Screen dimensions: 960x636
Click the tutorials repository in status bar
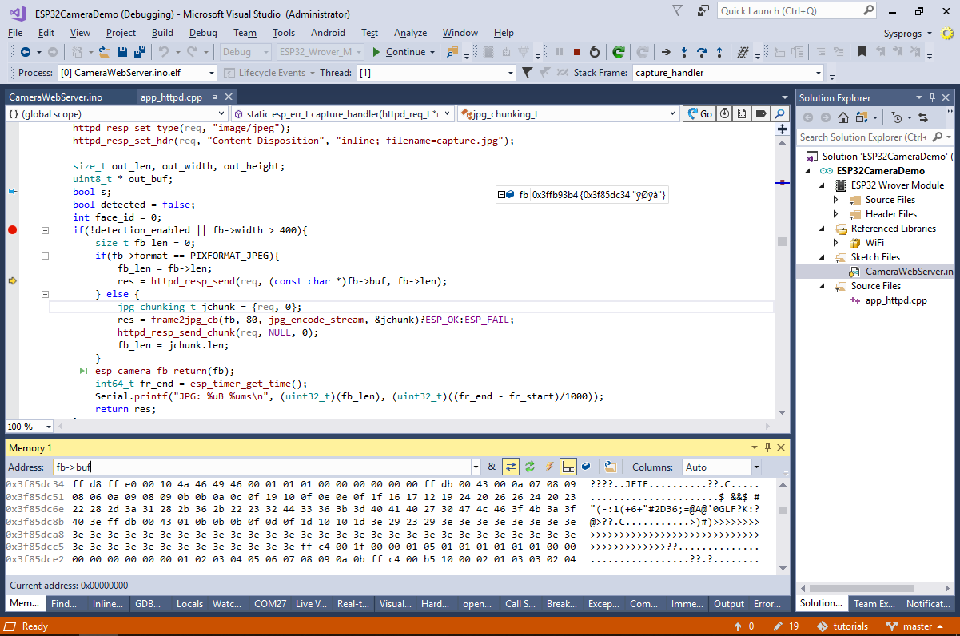click(843, 626)
